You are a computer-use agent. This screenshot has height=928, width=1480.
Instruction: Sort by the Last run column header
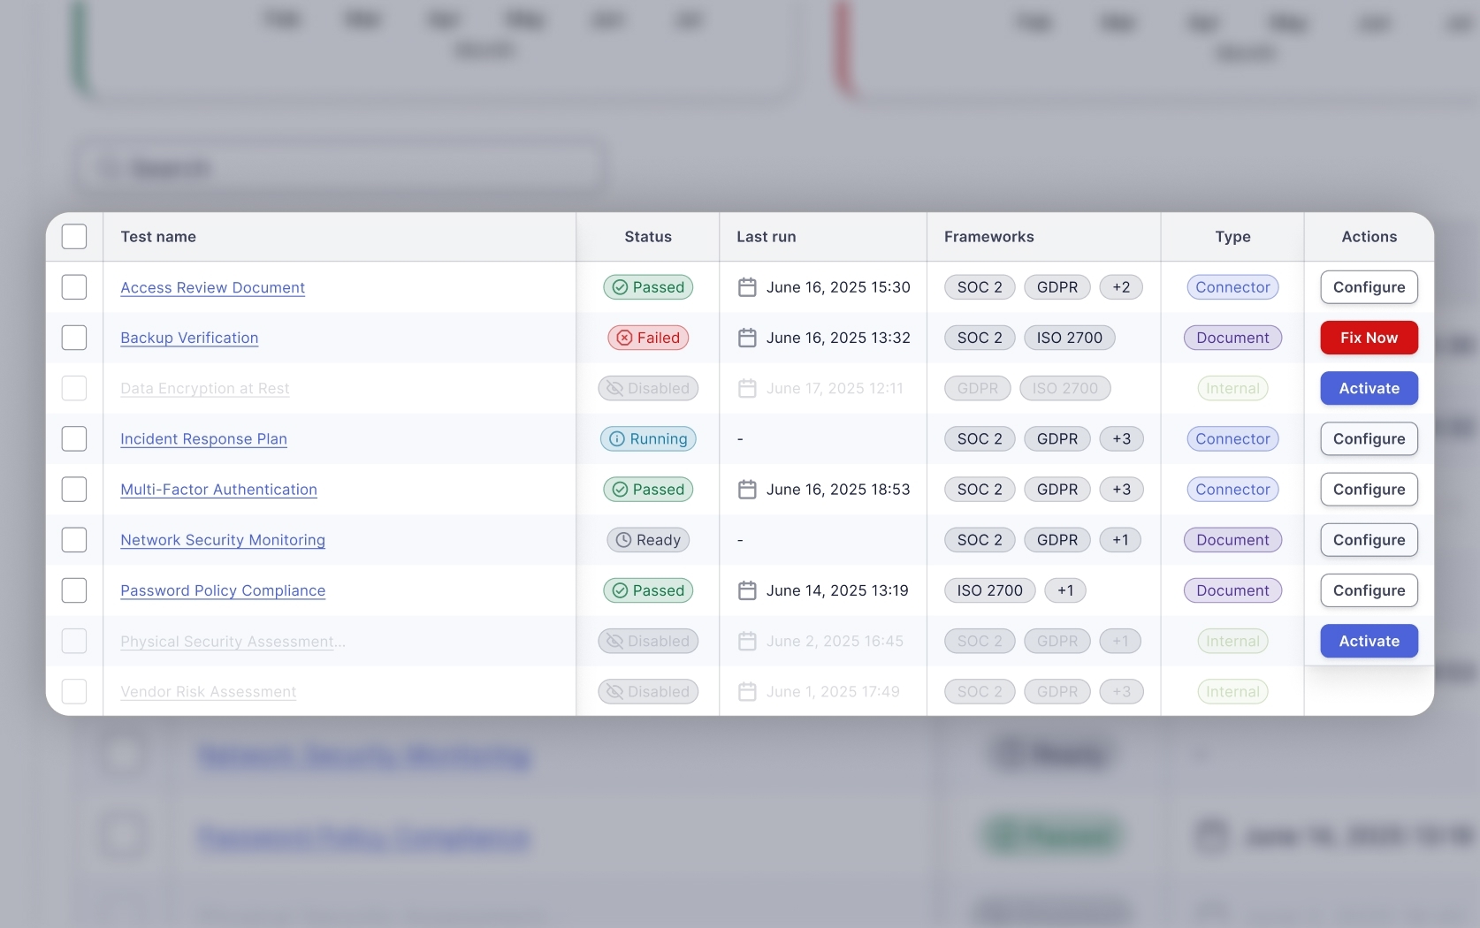click(x=766, y=237)
